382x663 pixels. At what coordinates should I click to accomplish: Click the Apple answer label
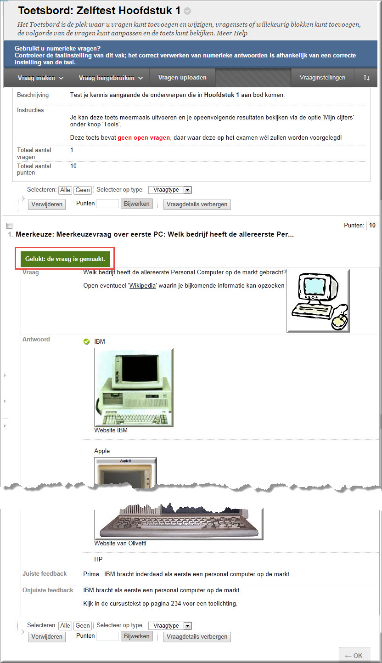tap(102, 451)
